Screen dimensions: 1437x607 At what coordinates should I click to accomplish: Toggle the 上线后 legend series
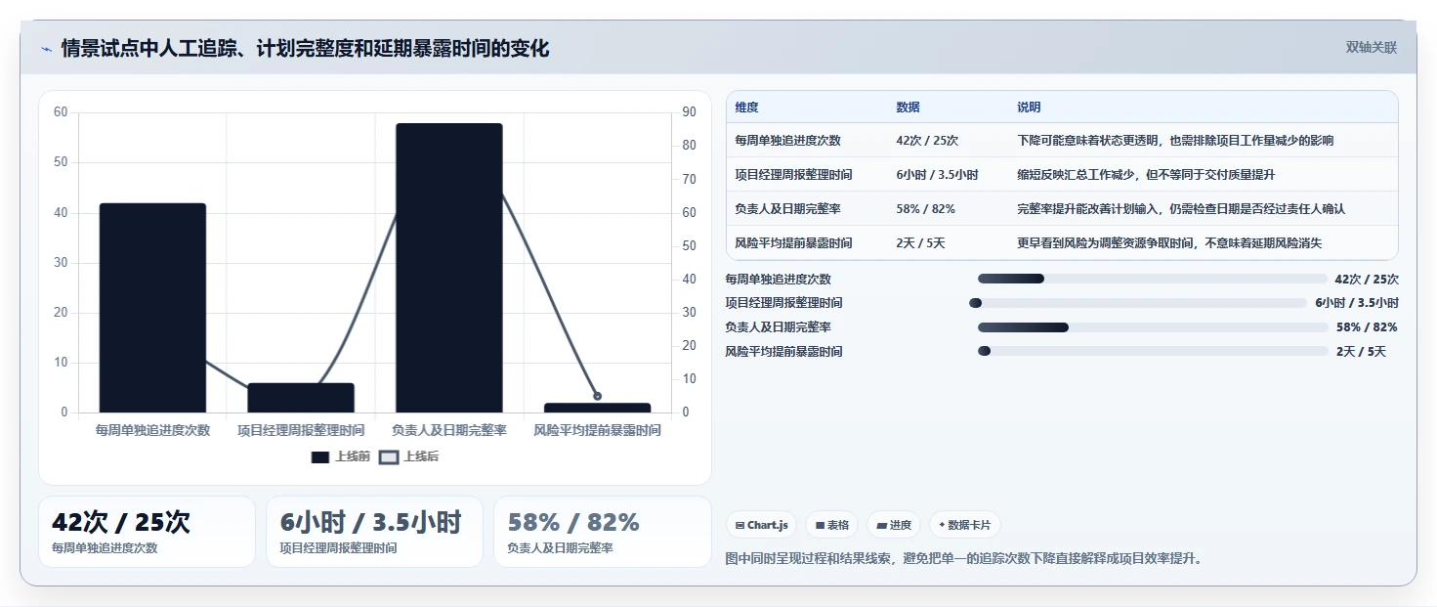(408, 456)
